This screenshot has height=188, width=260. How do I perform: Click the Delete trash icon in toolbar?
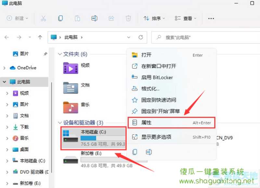(128, 18)
